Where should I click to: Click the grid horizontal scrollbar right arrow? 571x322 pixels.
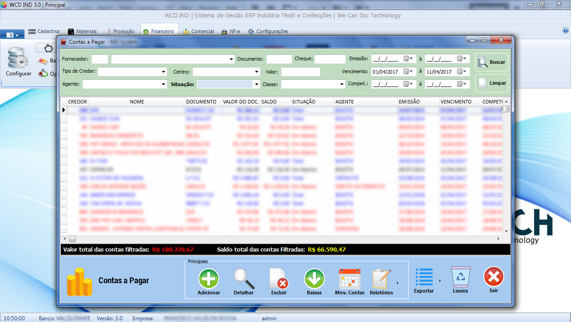499,239
